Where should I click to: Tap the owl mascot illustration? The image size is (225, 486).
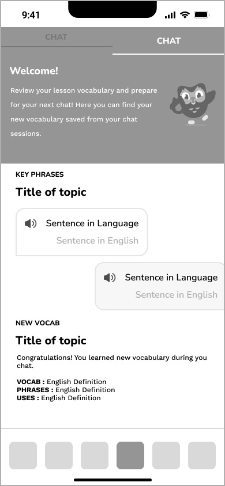[x=193, y=104]
